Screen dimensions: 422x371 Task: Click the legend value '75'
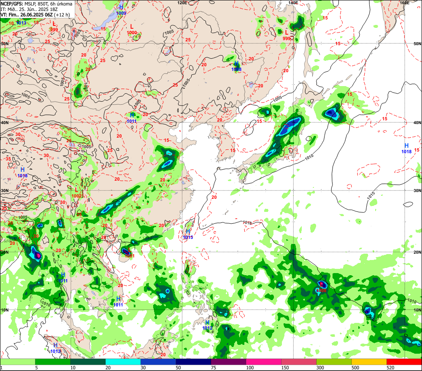[x=214, y=368]
